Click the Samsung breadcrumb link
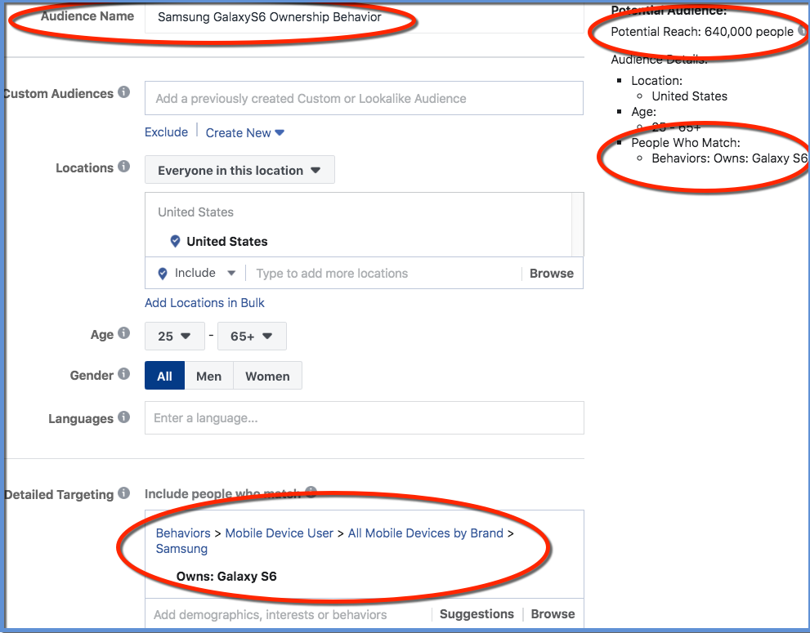The image size is (810, 633). [x=181, y=549]
